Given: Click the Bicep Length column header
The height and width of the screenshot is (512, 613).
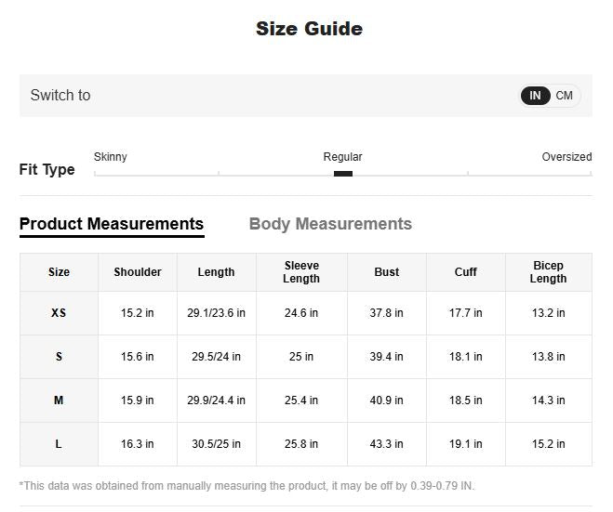Looking at the screenshot, I should point(548,272).
